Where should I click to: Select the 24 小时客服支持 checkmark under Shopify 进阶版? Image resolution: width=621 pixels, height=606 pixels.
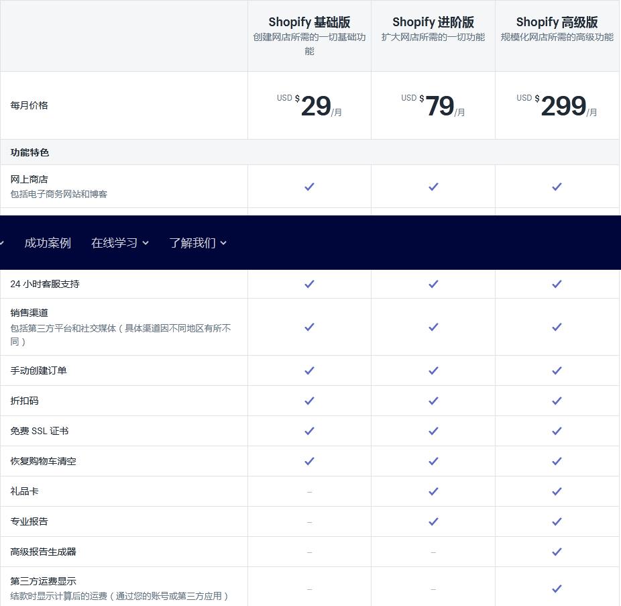pyautogui.click(x=433, y=283)
